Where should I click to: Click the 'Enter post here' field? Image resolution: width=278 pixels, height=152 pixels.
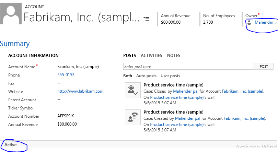188,67
